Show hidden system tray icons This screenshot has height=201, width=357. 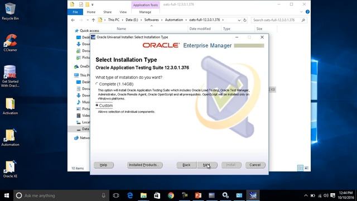pos(306,195)
